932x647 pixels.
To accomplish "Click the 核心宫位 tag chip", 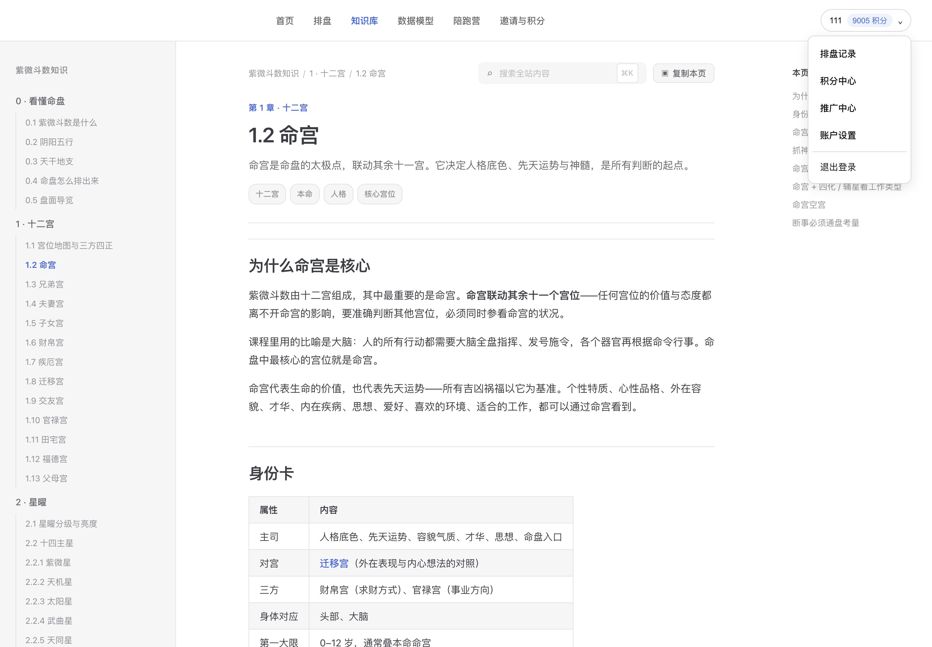I will pyautogui.click(x=380, y=194).
